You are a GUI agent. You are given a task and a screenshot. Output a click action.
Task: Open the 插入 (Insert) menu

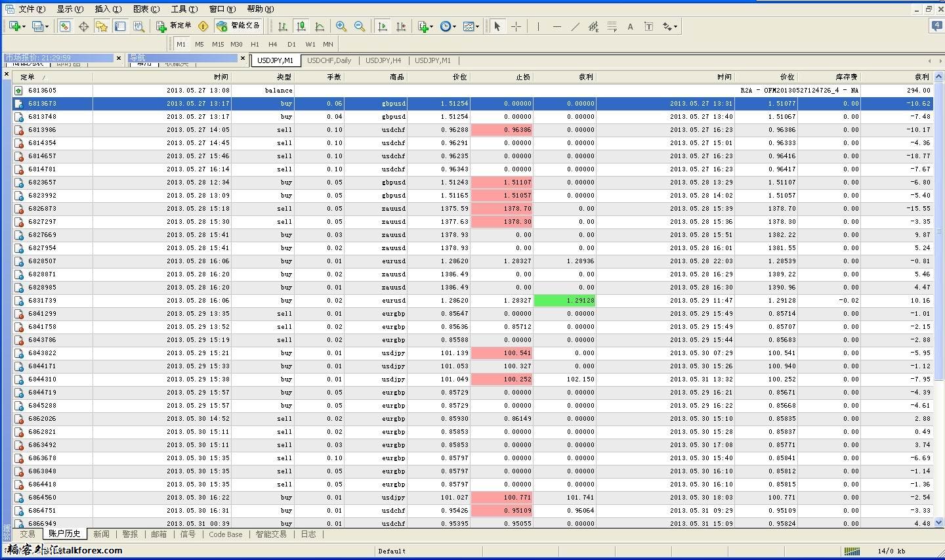(x=108, y=9)
